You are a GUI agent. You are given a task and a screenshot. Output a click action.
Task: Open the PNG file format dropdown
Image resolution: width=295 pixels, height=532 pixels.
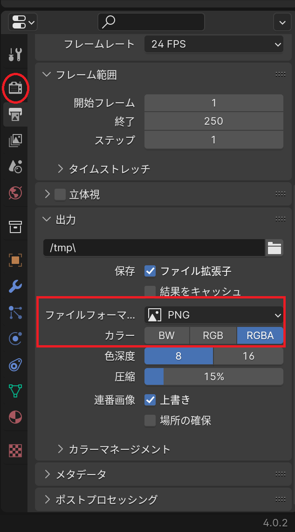click(x=213, y=315)
